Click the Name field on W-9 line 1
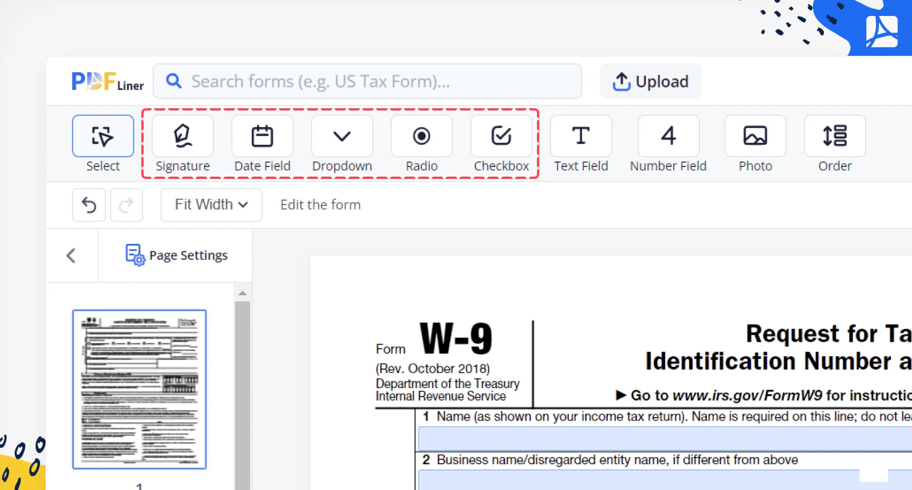912x490 pixels. [665, 438]
